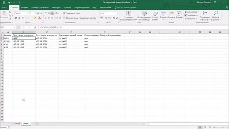Increase font size with the larger A icon
This screenshot has height=129, width=229.
[x=38, y=13]
